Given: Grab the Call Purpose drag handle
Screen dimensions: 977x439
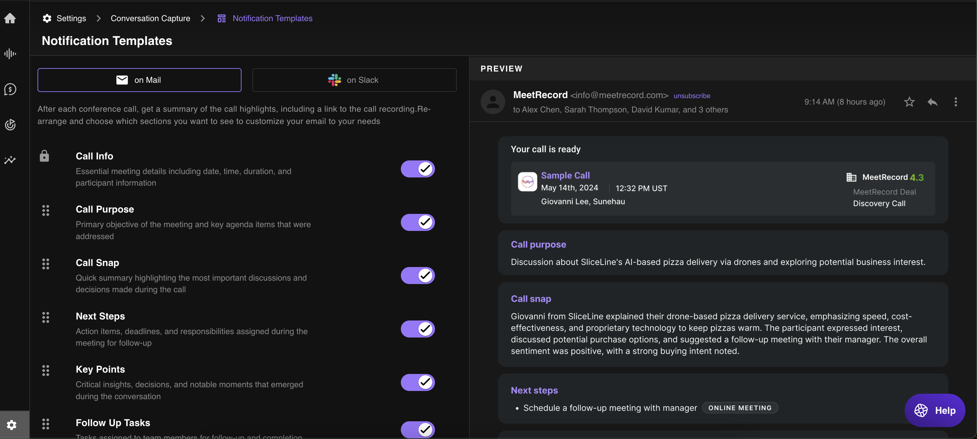Looking at the screenshot, I should [x=45, y=210].
